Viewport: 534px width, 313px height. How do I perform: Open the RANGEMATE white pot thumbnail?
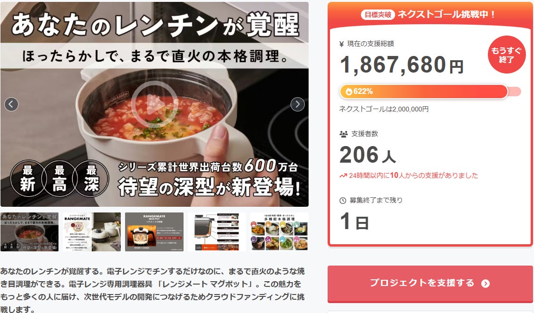[x=92, y=232]
